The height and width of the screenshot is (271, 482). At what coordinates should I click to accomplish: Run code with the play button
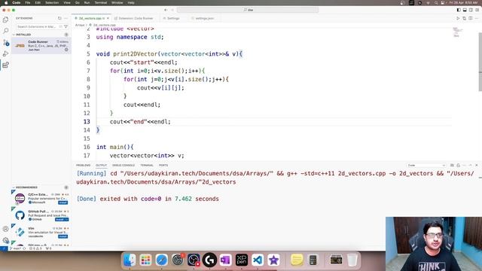(458, 18)
